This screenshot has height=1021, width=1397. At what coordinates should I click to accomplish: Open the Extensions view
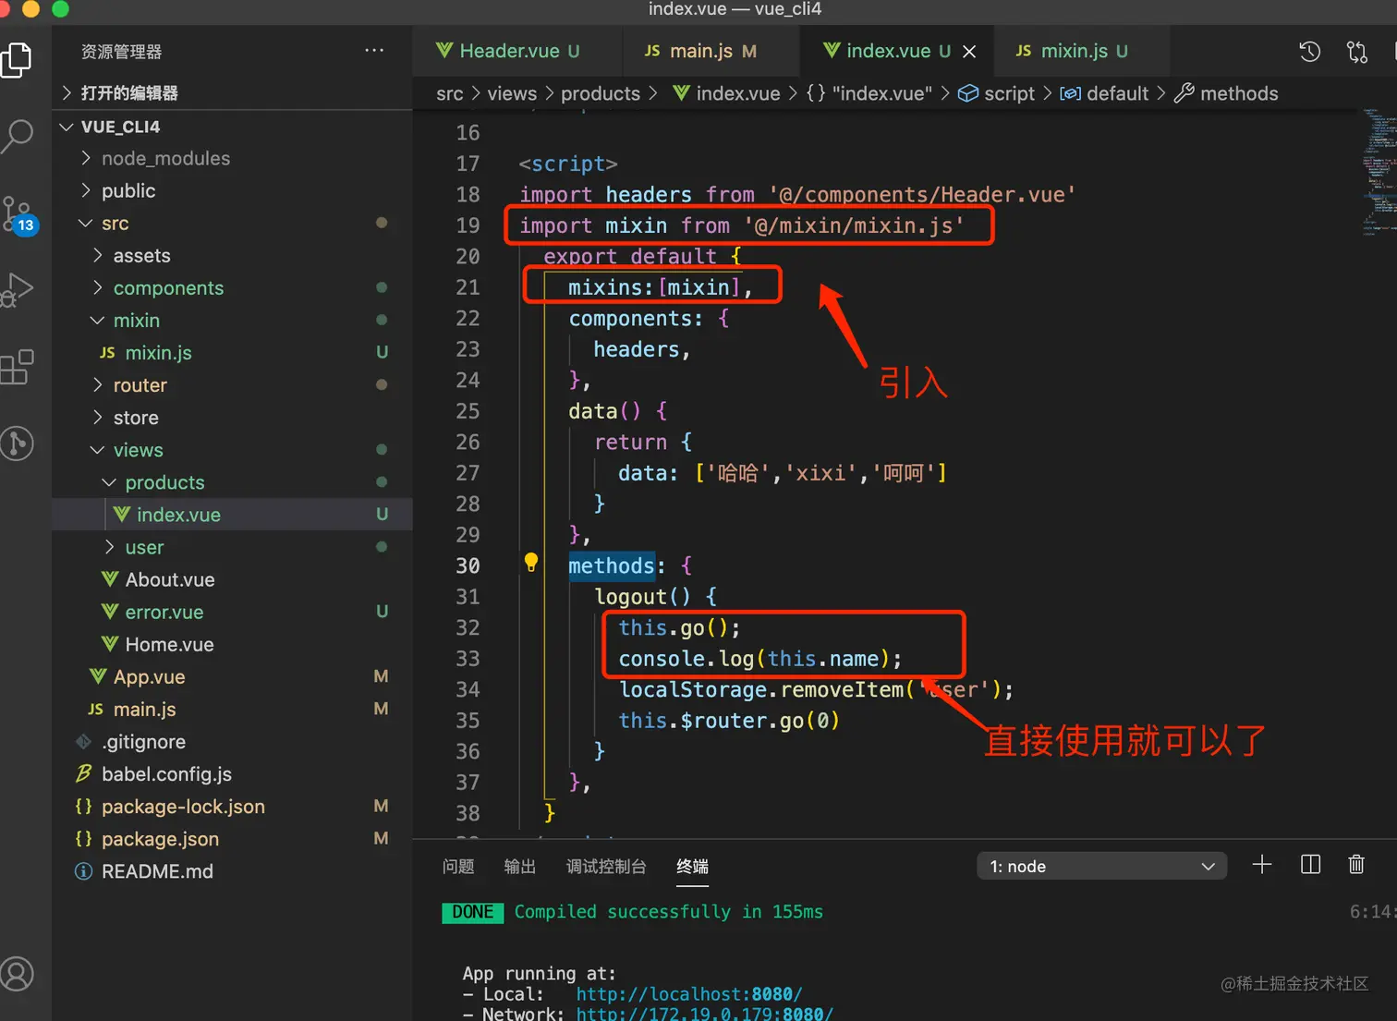coord(17,367)
